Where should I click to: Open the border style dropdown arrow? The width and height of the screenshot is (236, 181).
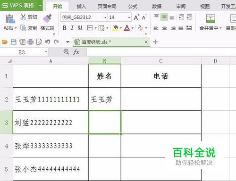[x=95, y=28]
